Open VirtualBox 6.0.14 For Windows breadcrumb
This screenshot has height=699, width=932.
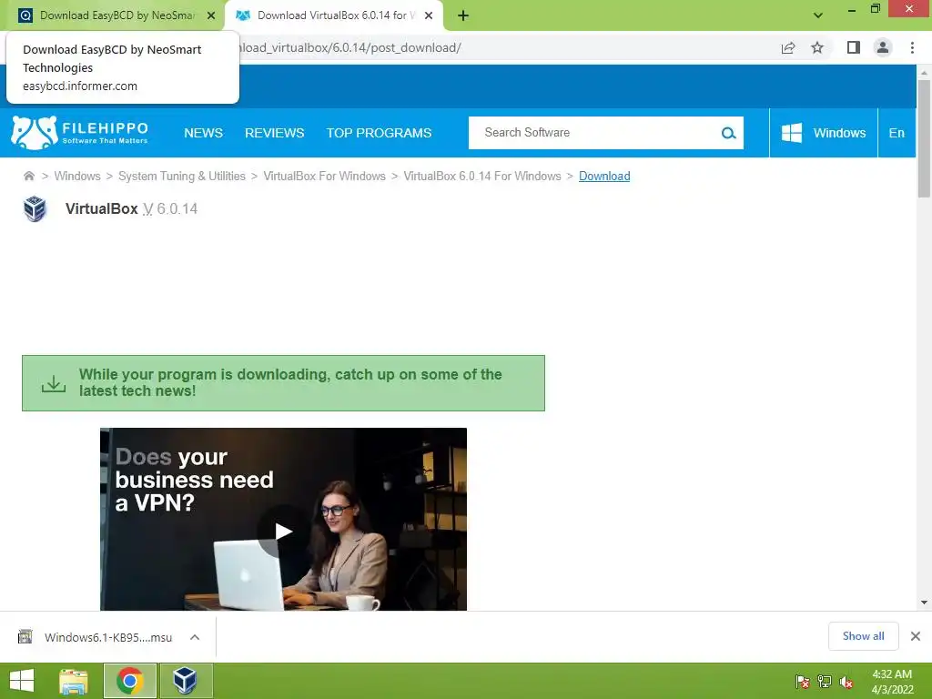(482, 176)
